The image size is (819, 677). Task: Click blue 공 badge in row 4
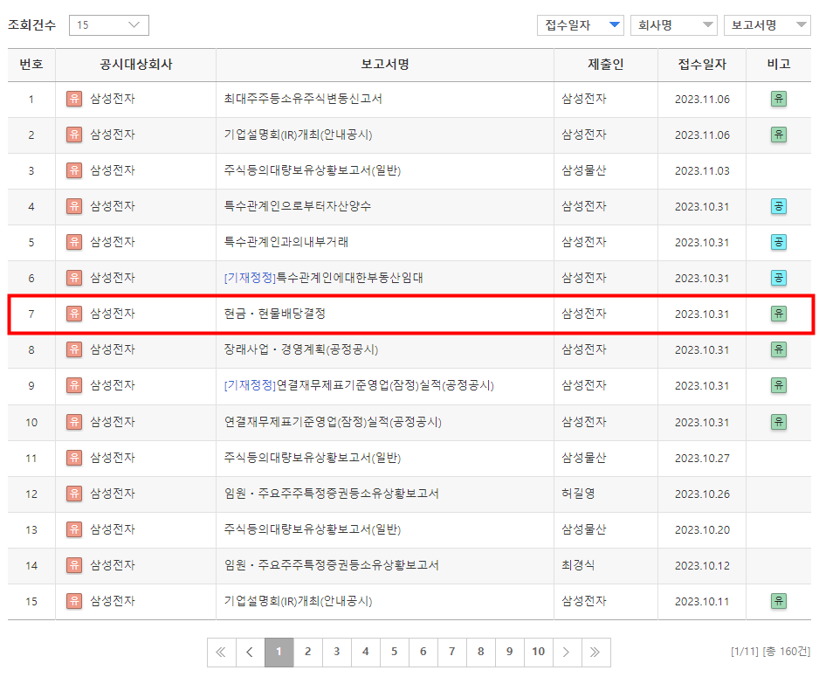point(779,206)
